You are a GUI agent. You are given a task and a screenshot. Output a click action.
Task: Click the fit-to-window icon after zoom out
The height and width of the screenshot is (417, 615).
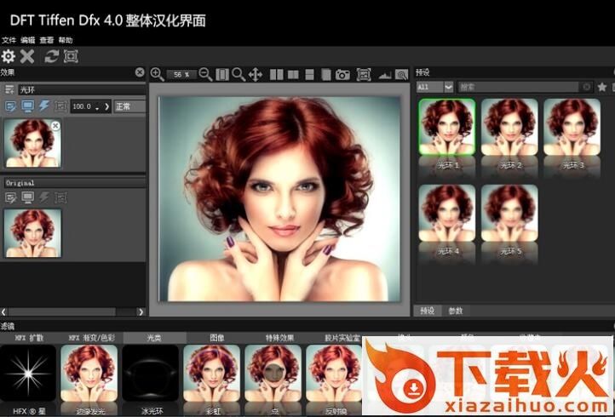point(222,75)
